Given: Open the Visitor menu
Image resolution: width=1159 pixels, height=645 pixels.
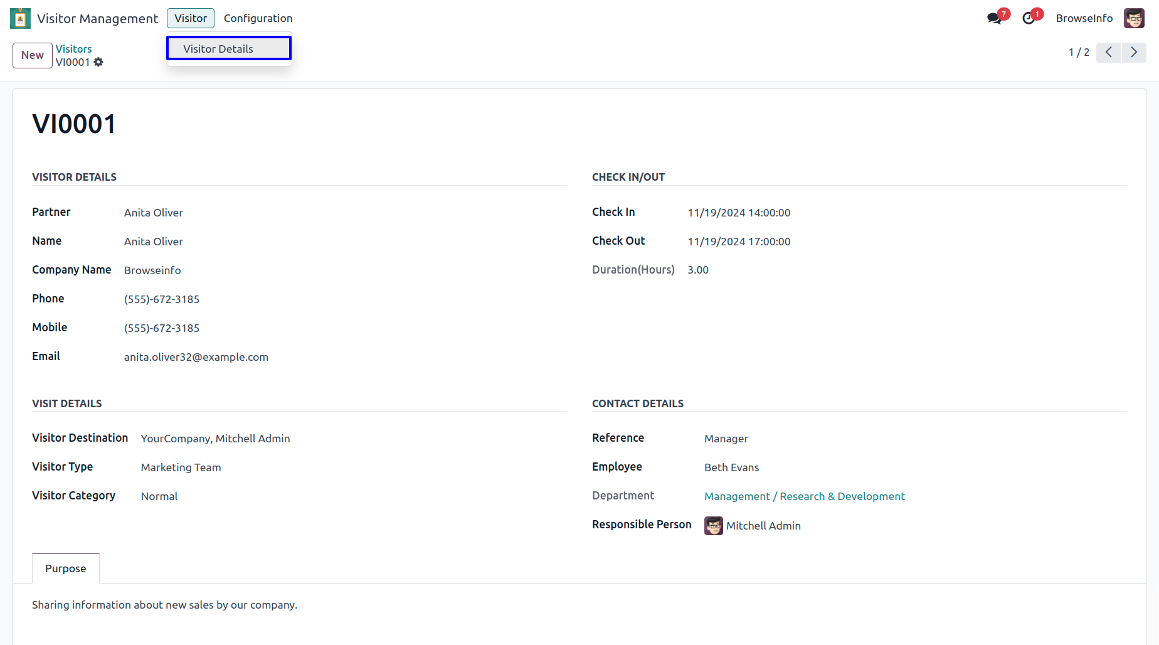Looking at the screenshot, I should (191, 18).
